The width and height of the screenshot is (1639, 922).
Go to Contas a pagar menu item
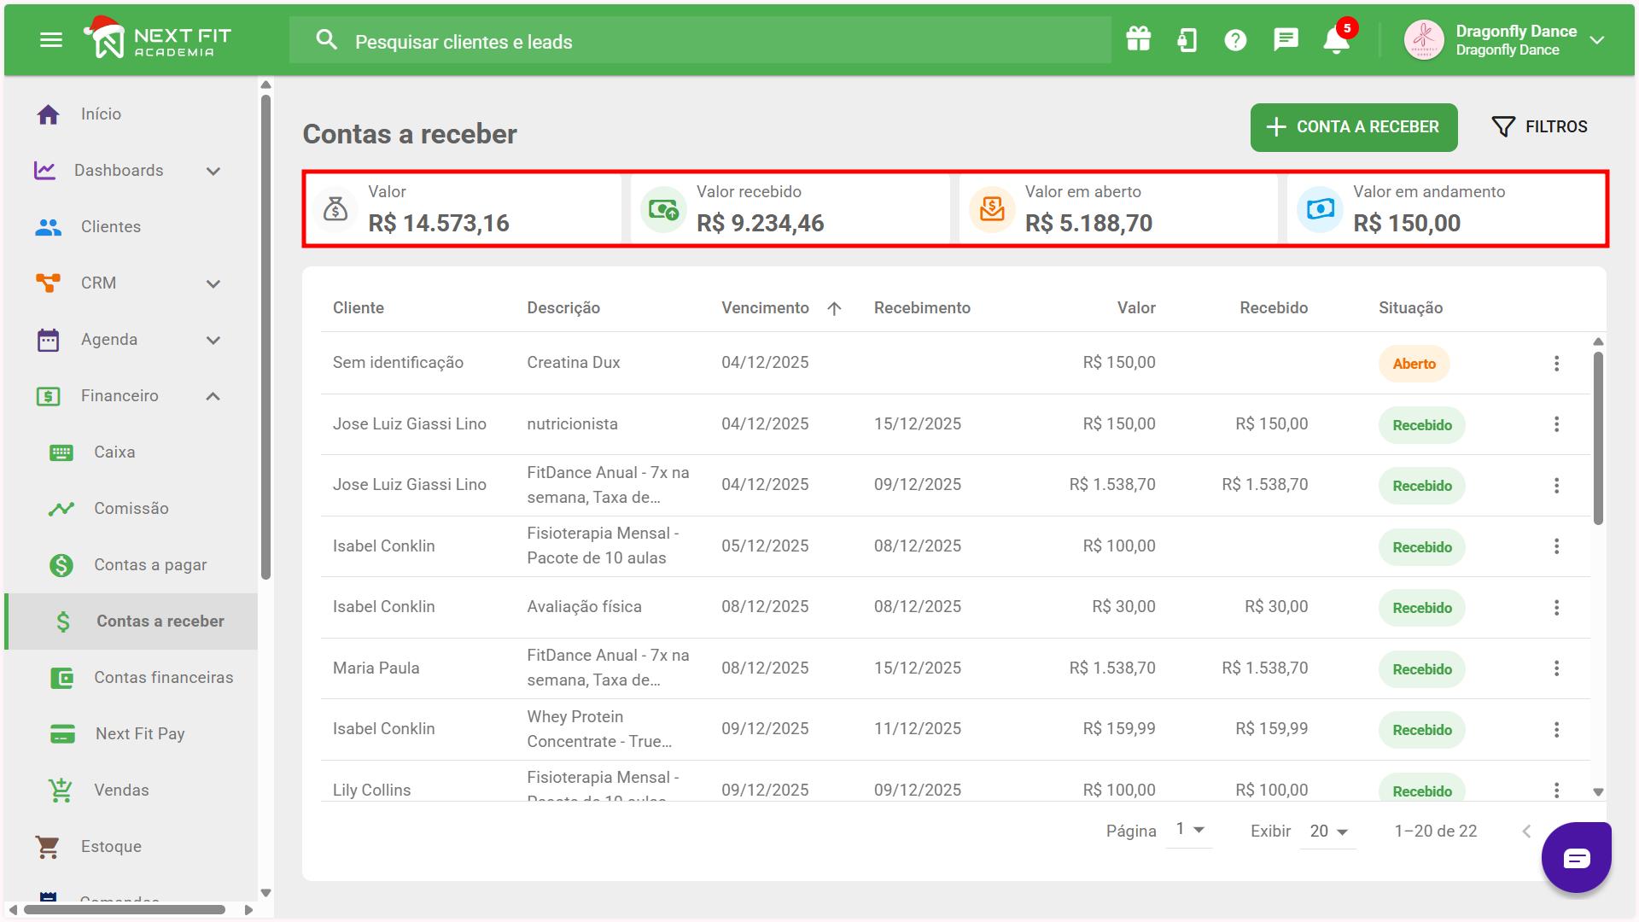click(150, 565)
